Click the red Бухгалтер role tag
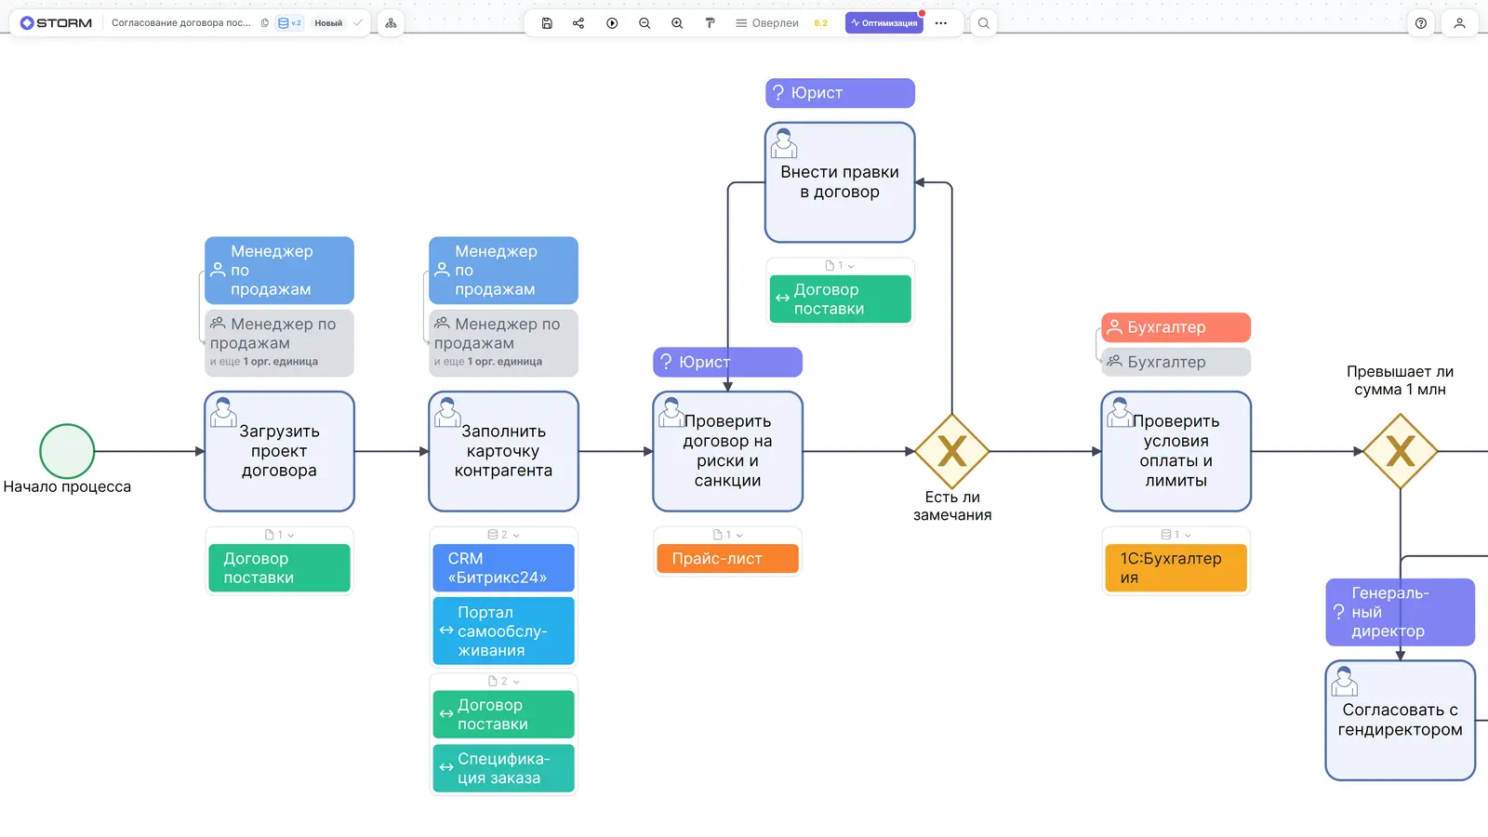 coord(1176,327)
